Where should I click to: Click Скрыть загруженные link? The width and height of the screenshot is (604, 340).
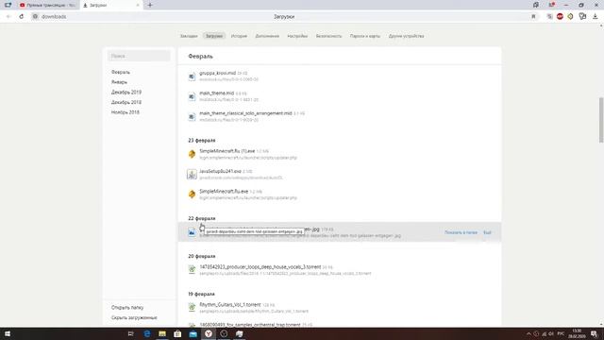134,317
